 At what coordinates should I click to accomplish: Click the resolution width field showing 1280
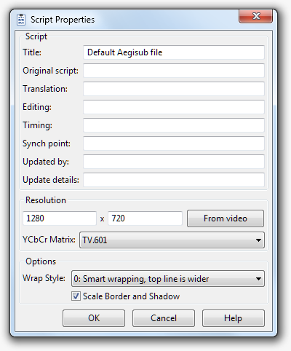60,218
